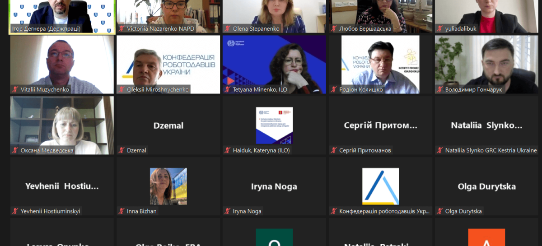Select Oleksii Miroshnychenko's video with Конфедерація background
This screenshot has height=246, width=542.
click(x=168, y=65)
